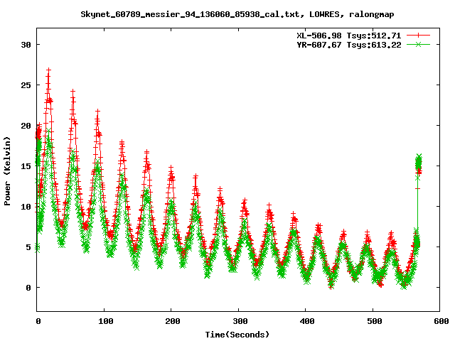455x341 pixels.
Task: Click the green YR legend line sample
Action: point(418,44)
